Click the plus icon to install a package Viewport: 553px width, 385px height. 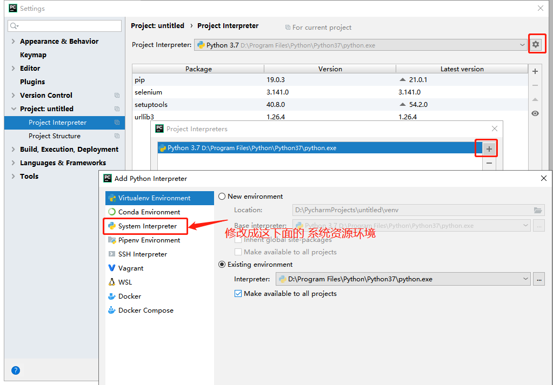(535, 71)
